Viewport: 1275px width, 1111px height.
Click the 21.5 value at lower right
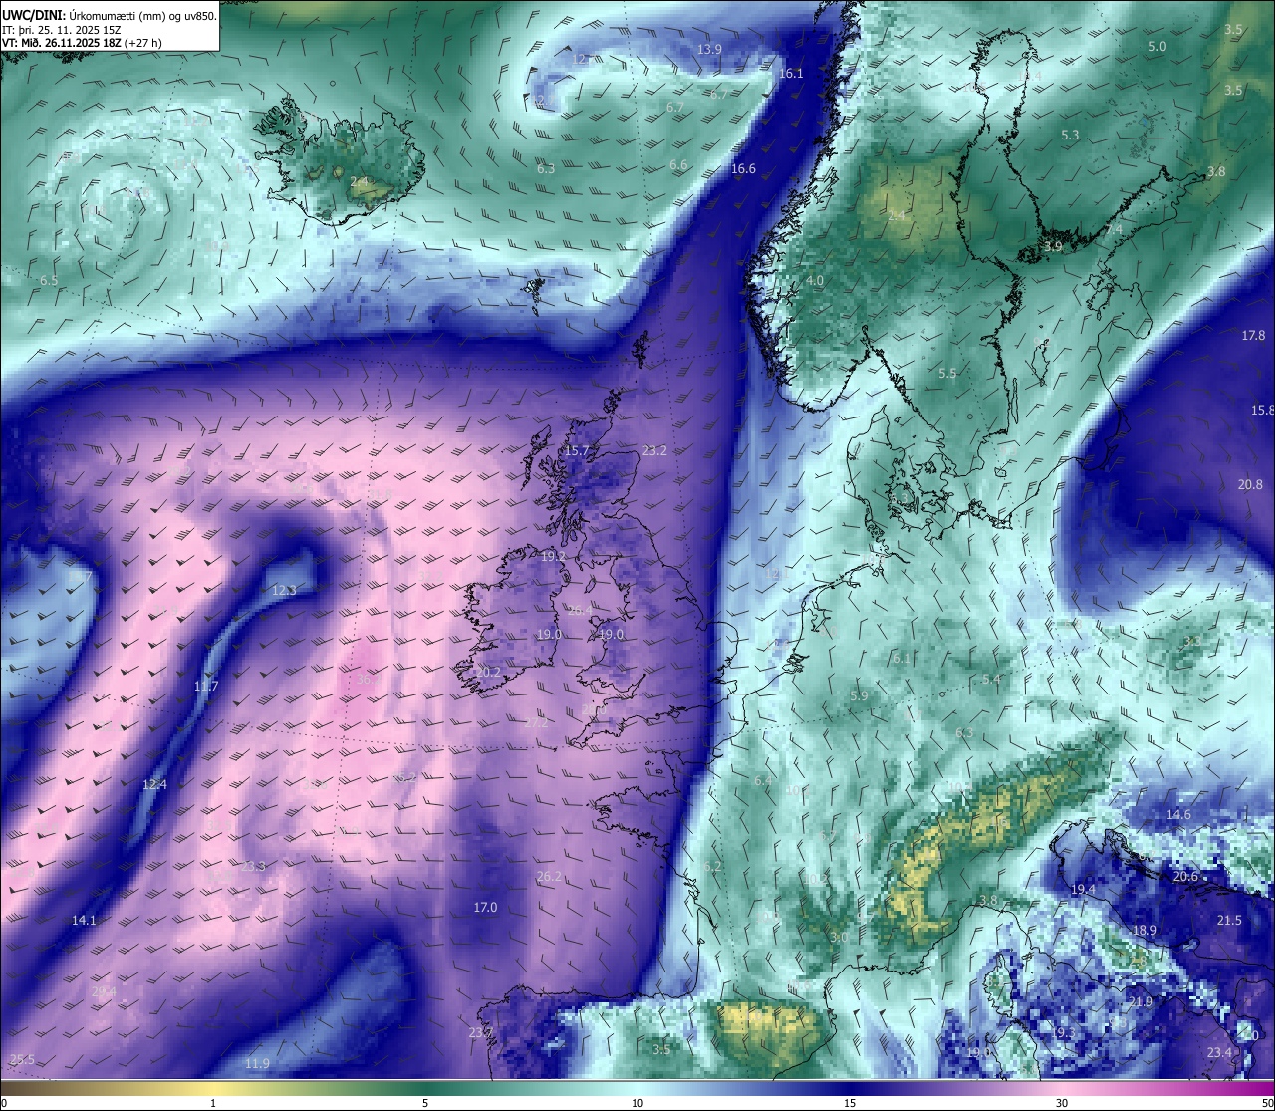[1229, 921]
